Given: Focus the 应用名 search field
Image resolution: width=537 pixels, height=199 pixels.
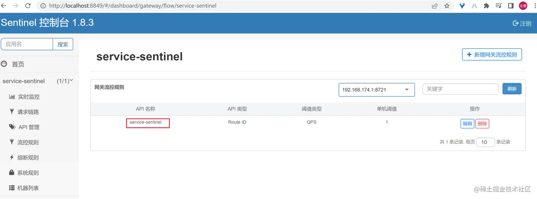Looking at the screenshot, I should [x=27, y=44].
